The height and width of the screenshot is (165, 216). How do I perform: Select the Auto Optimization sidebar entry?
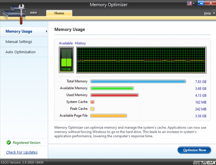(x=21, y=52)
